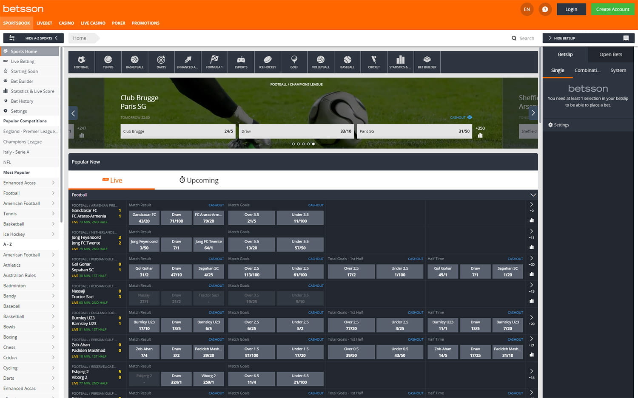This screenshot has height=398, width=638.
Task: Open the Basketball sport icon
Action: click(134, 62)
